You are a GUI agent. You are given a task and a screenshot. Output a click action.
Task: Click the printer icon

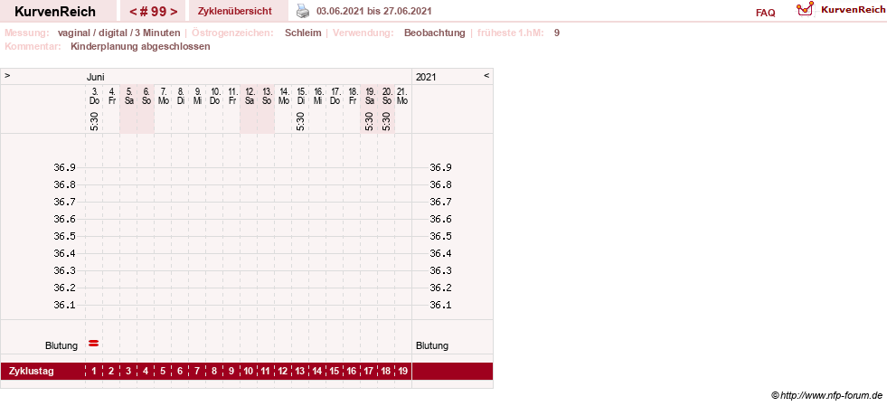(303, 11)
